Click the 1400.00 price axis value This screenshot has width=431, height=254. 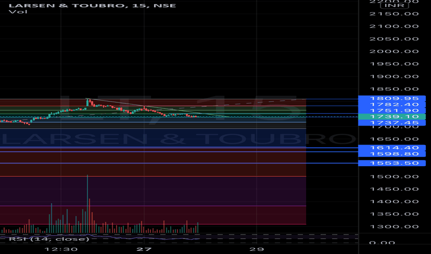pos(394,201)
